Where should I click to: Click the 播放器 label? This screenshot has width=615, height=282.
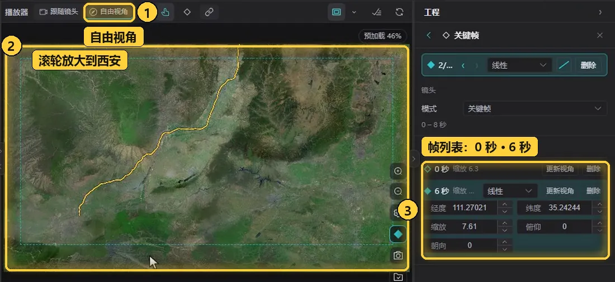coord(16,12)
